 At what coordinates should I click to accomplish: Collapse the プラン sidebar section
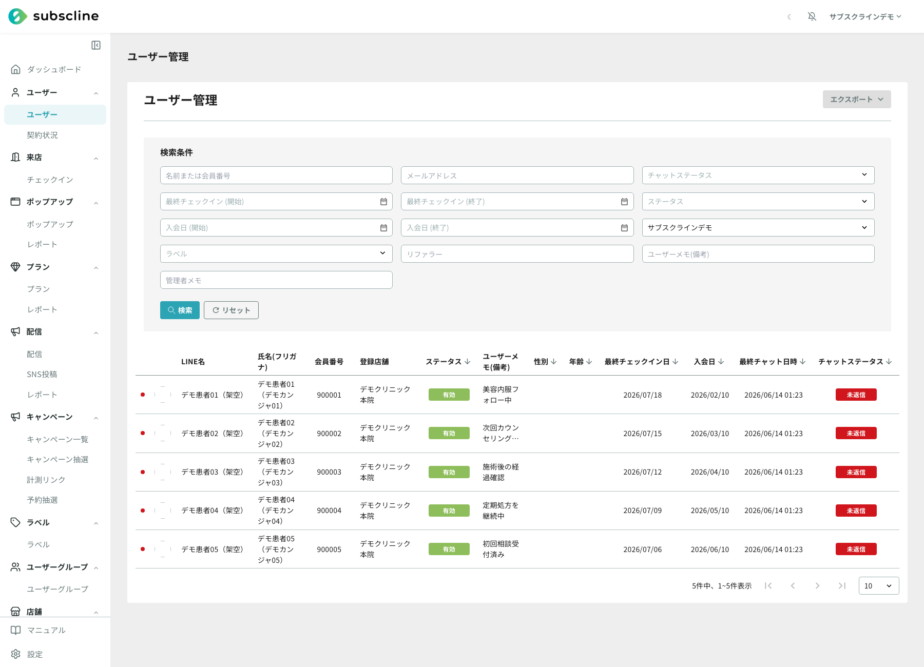coord(96,268)
